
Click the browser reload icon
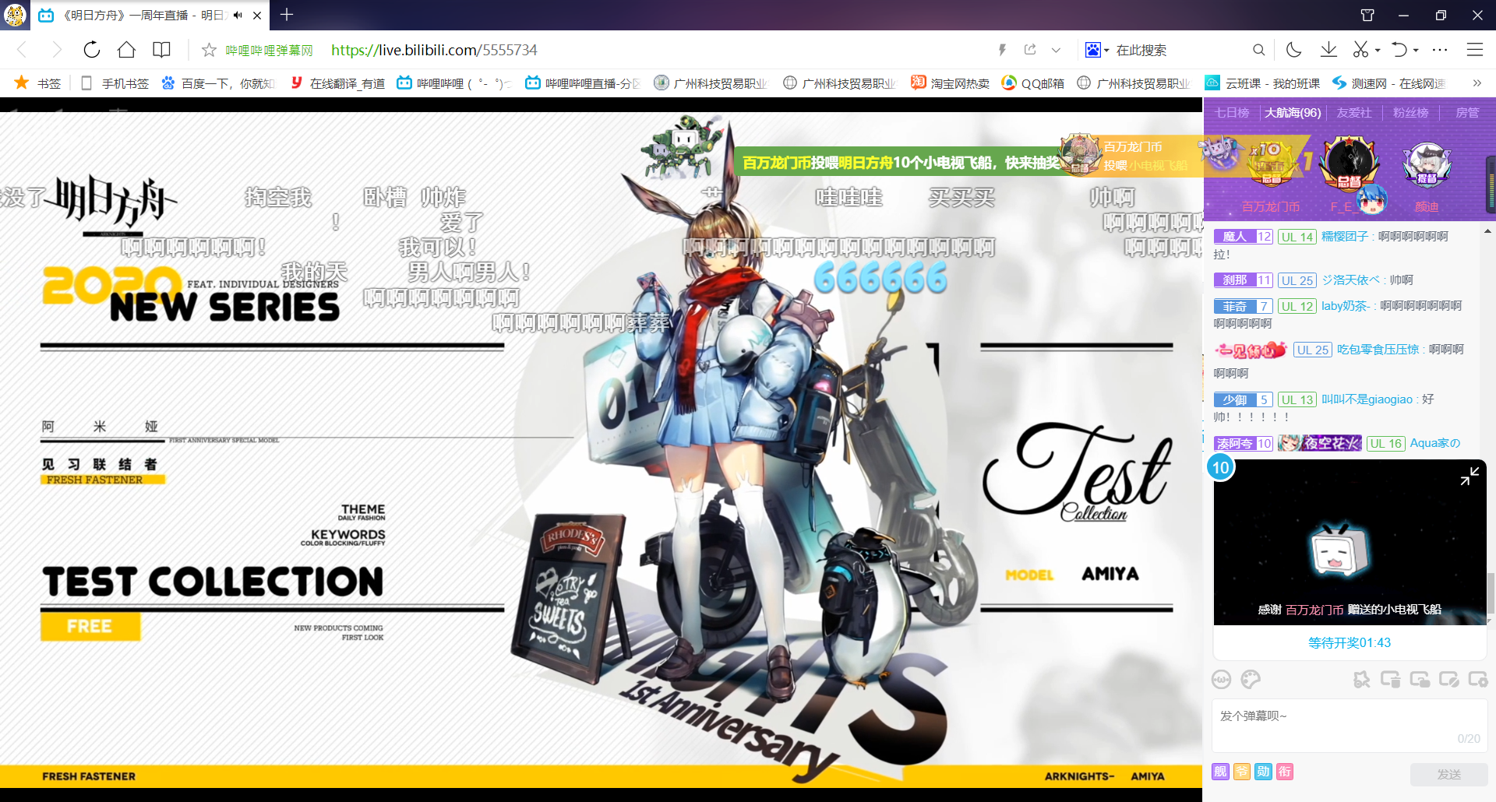[92, 50]
